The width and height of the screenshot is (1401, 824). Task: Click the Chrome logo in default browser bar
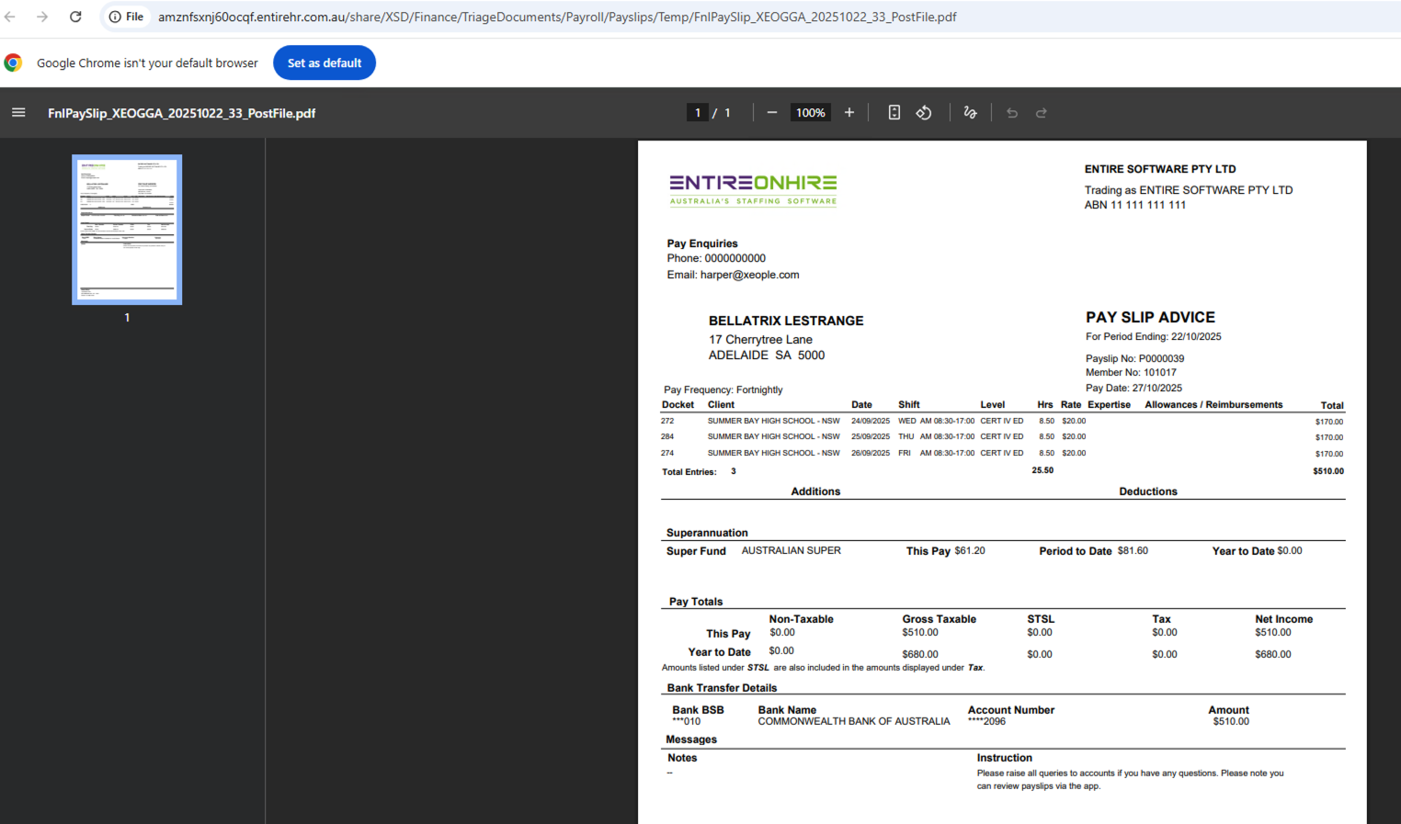(x=13, y=62)
